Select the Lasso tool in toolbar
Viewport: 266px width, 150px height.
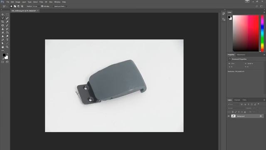tap(2, 18)
